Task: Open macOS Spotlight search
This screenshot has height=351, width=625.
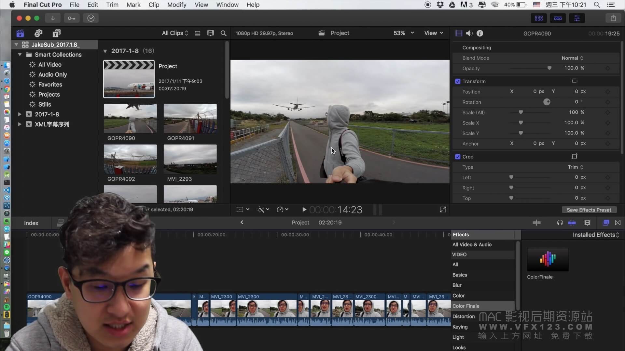Action: [597, 5]
